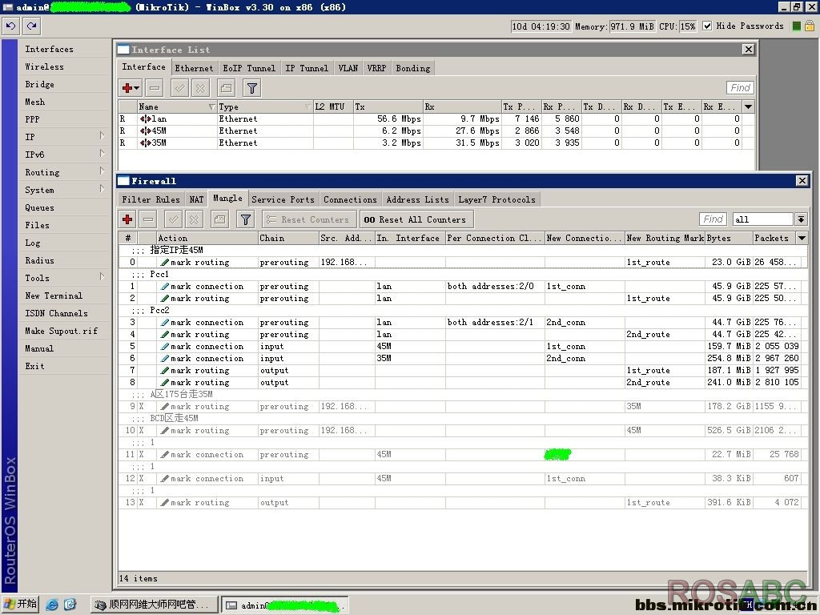Image resolution: width=820 pixels, height=615 pixels.
Task: Open the Bonding tab in Interface List
Action: (412, 68)
